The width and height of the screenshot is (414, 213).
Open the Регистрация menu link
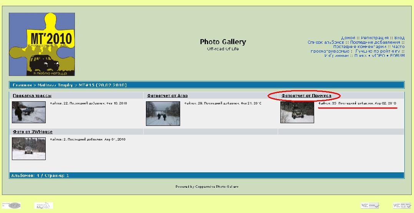coord(374,38)
